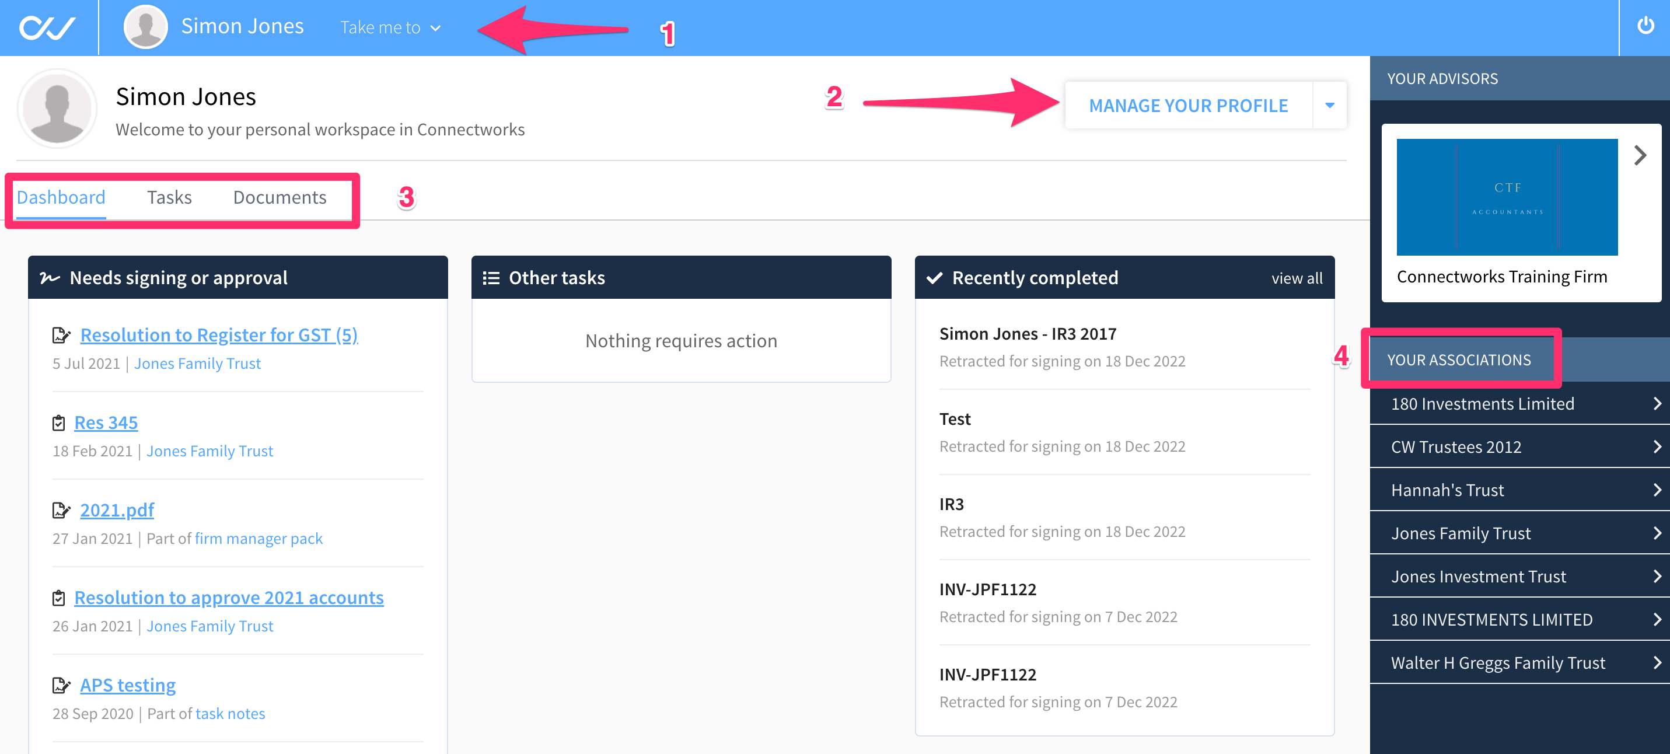This screenshot has width=1670, height=754.
Task: Click next advisor chevron beside CTF card
Action: click(x=1640, y=156)
